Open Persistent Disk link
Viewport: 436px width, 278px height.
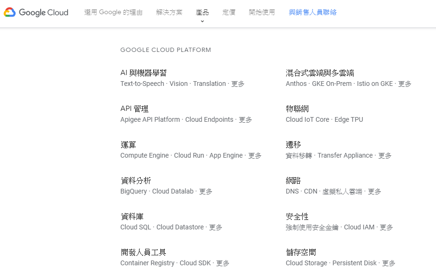pyautogui.click(x=355, y=263)
